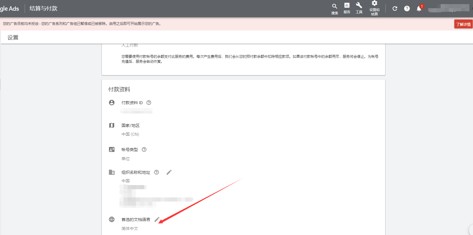Open settings and billing (设置和结算) gear
The image size is (473, 235).
pyautogui.click(x=374, y=8)
